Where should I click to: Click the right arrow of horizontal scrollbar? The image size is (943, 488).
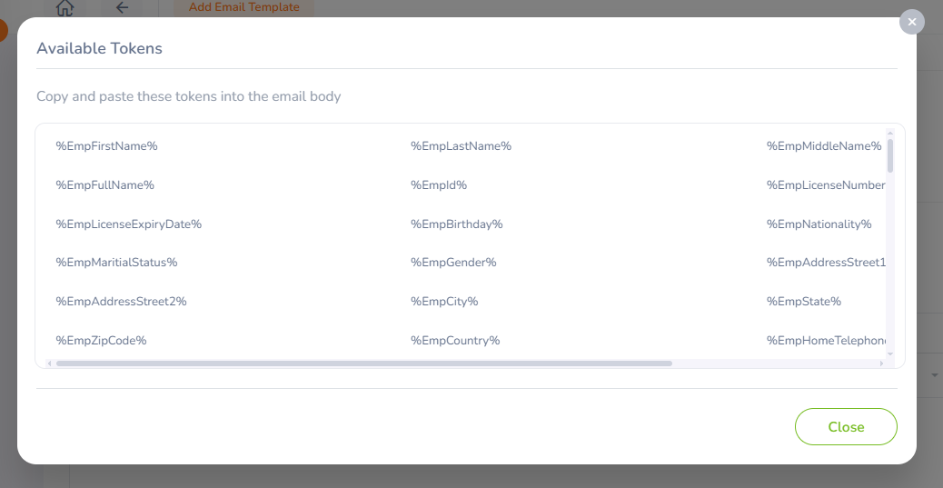coord(881,364)
